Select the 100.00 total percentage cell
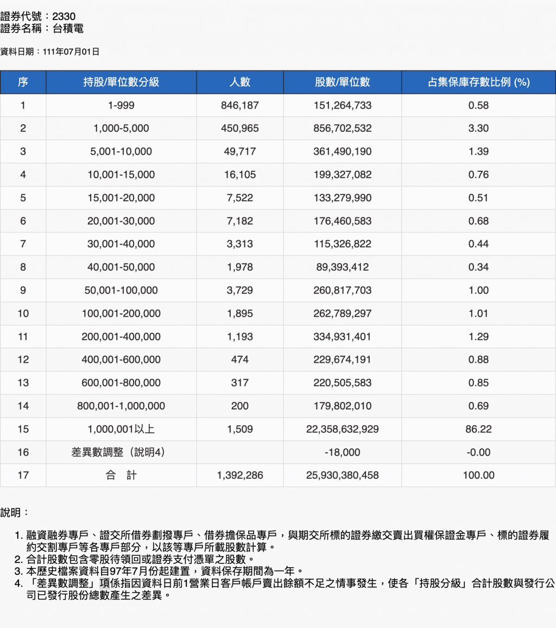The width and height of the screenshot is (556, 628). 479,476
